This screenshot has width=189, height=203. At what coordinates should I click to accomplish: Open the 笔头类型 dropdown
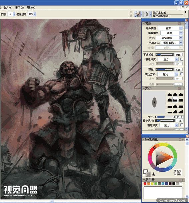[x=170, y=28]
